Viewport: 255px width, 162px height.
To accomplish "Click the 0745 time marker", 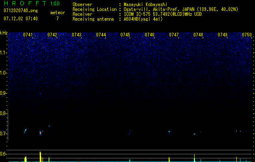I will click(125, 35).
